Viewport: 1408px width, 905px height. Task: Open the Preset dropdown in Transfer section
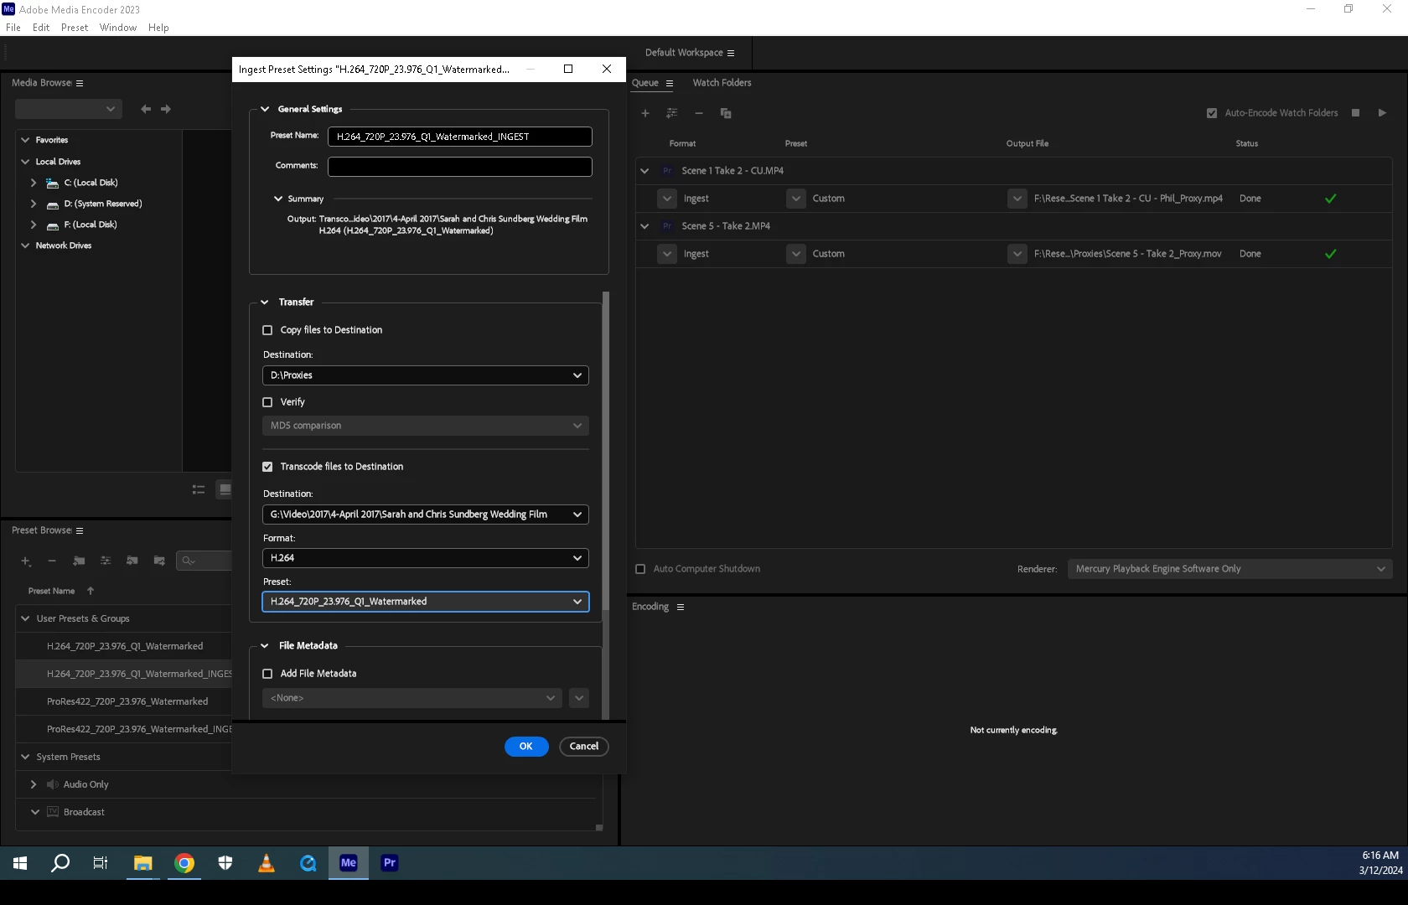tap(426, 602)
